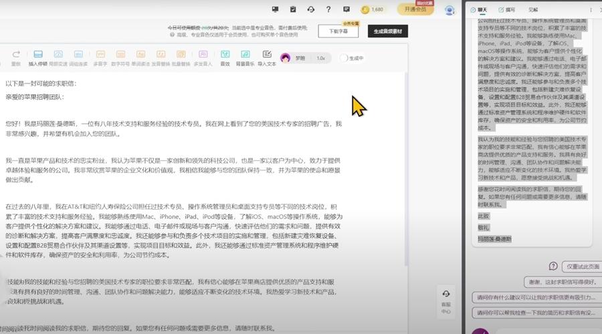
Task: Click the 下载字幕 download subtitles button
Action: pyautogui.click(x=338, y=31)
